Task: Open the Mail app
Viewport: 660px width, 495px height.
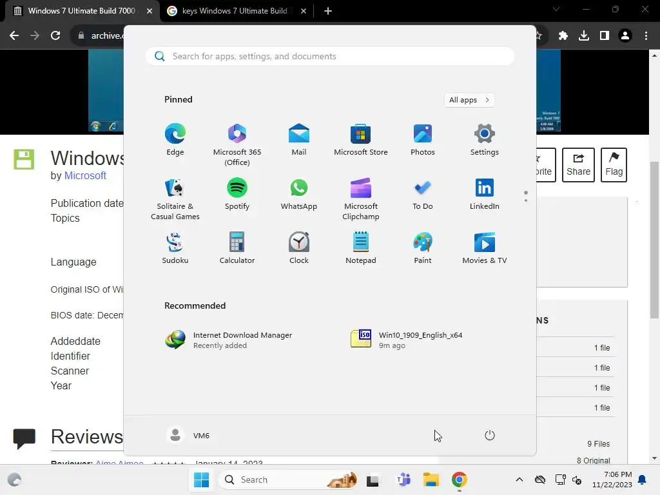Action: click(299, 140)
